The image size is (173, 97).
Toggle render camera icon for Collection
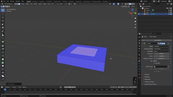(171, 8)
